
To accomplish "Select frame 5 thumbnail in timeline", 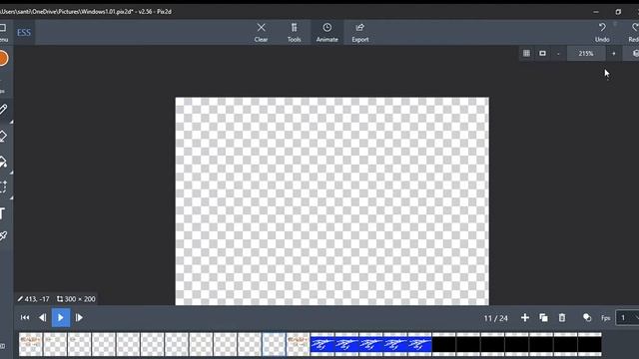I will tap(128, 344).
